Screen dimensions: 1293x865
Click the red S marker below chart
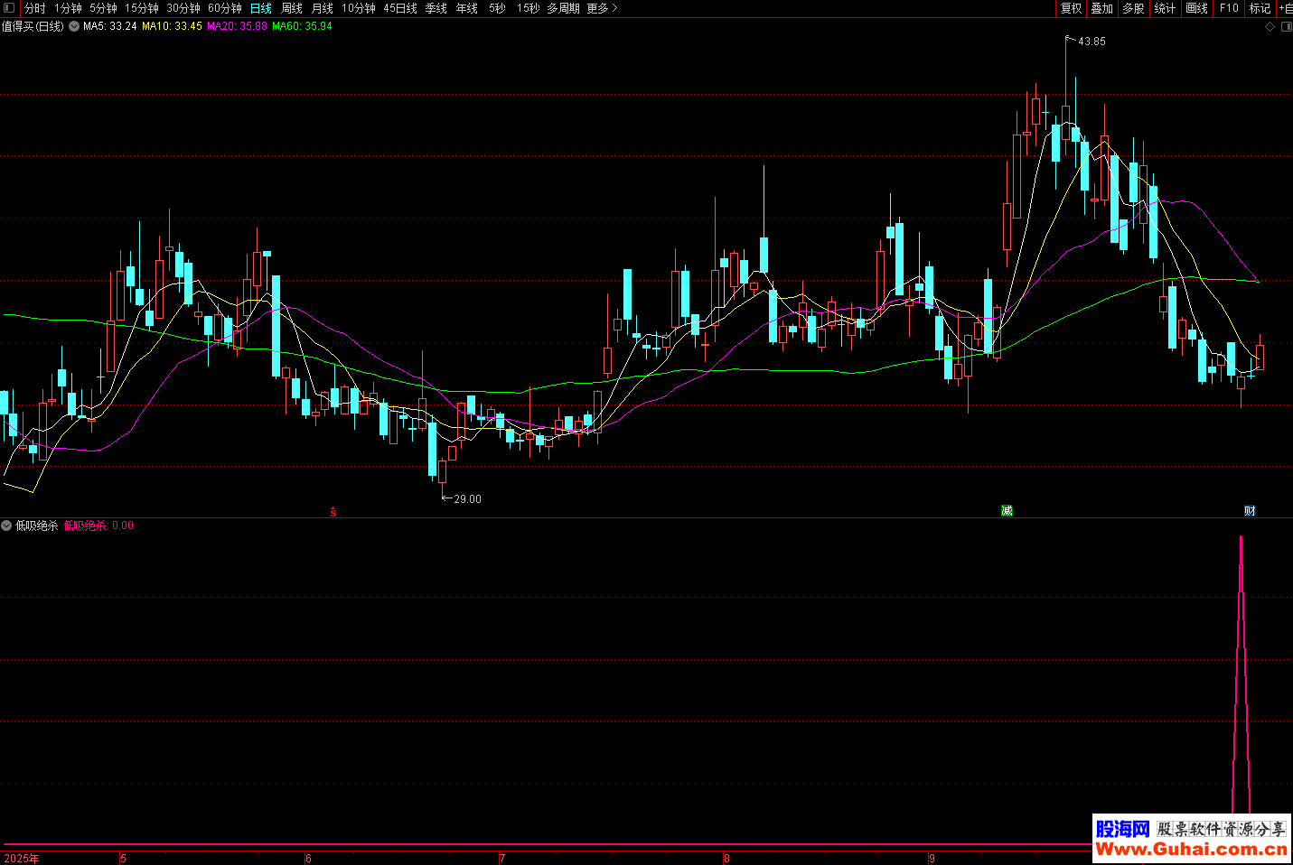pyautogui.click(x=333, y=512)
